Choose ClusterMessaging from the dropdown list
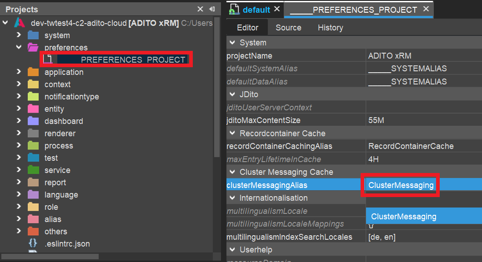Viewport: 482px width, 262px height. tap(404, 217)
